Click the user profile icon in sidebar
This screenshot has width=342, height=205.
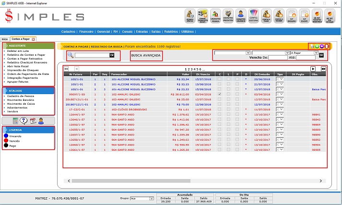coord(41,121)
